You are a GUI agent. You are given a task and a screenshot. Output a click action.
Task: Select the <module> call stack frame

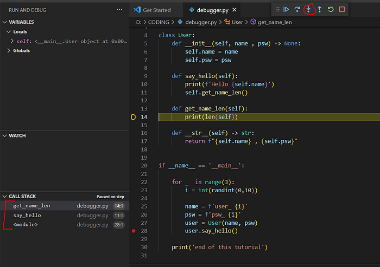(65, 225)
